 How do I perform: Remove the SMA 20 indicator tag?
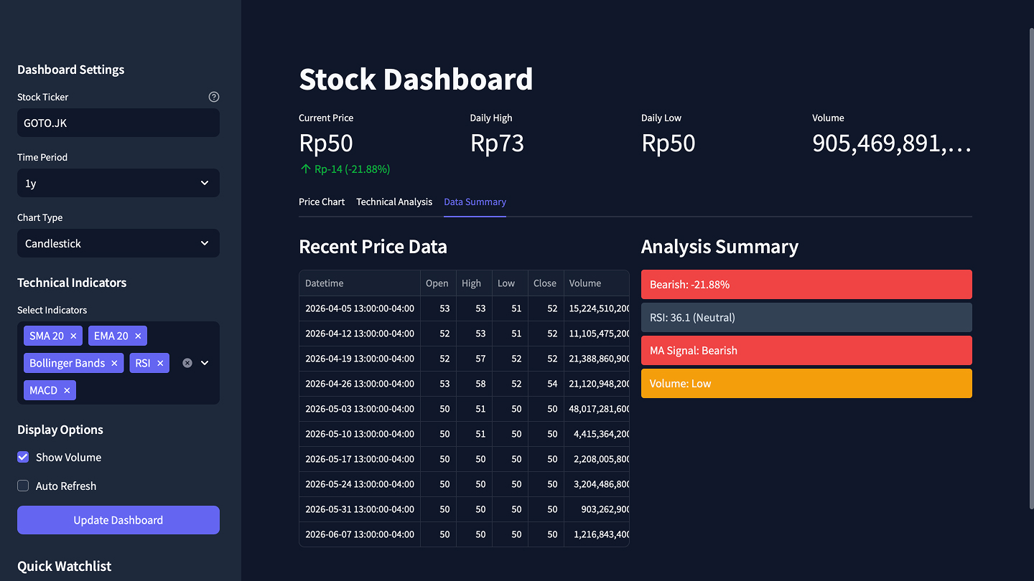tap(73, 336)
